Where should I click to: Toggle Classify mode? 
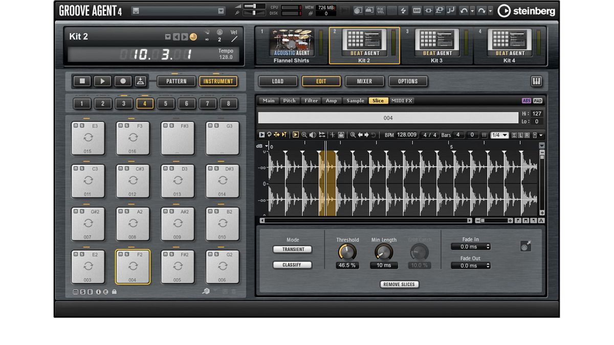pyautogui.click(x=292, y=265)
